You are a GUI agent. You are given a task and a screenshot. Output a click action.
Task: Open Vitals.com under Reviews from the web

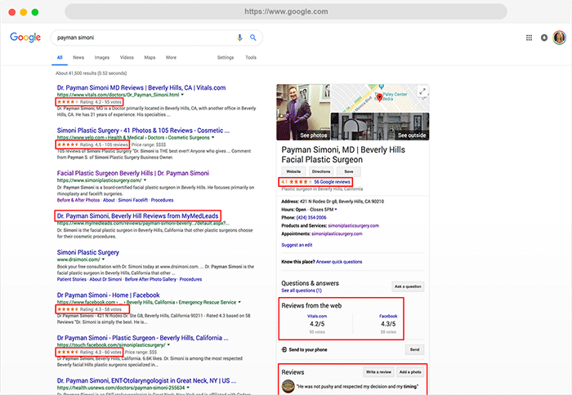pyautogui.click(x=317, y=317)
